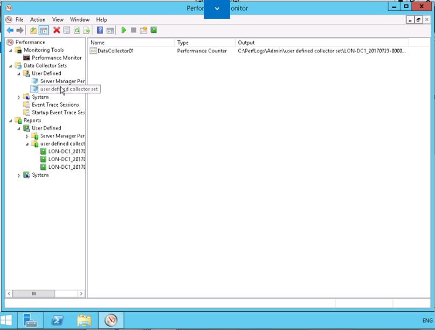Click the Up One Level folder icon
This screenshot has height=330, width=435.
tap(33, 30)
